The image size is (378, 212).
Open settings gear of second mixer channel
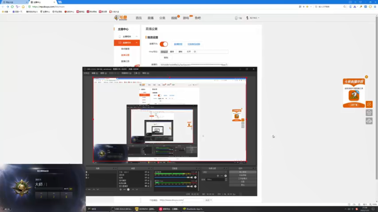[x=195, y=186]
